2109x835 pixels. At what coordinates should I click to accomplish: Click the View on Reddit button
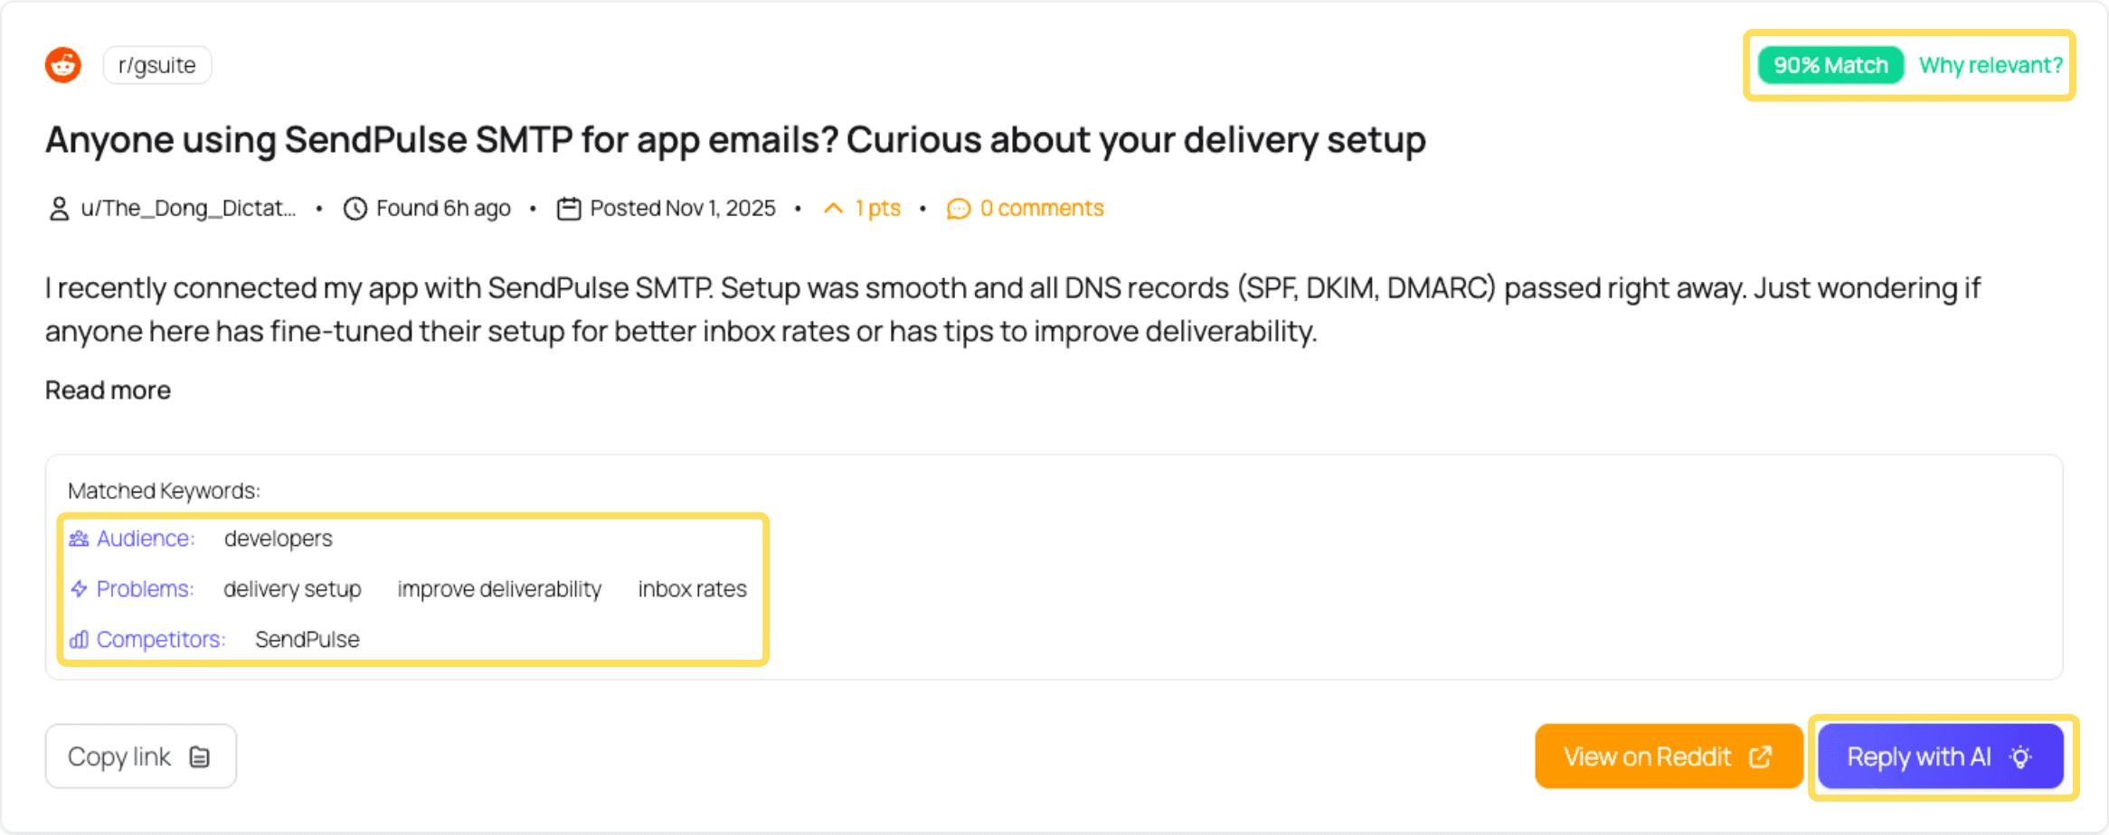(x=1669, y=756)
